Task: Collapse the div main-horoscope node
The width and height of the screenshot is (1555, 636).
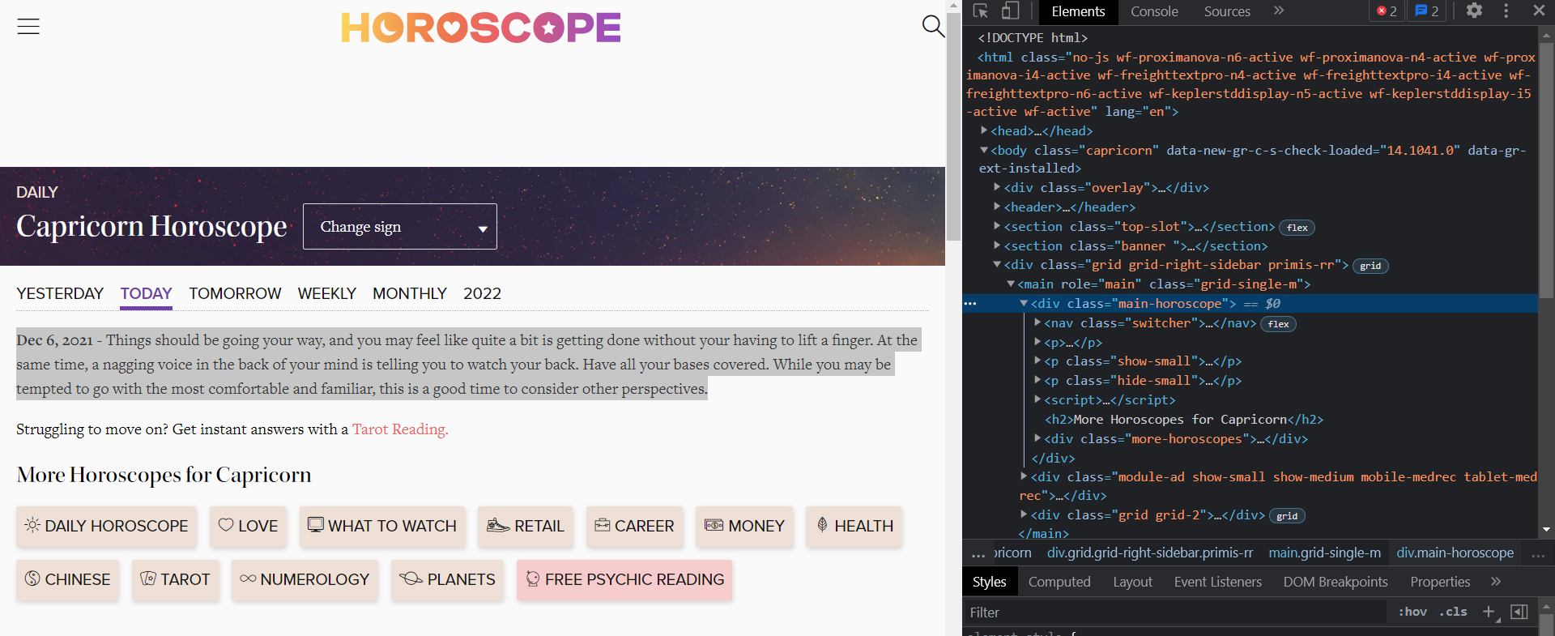Action: [1024, 303]
